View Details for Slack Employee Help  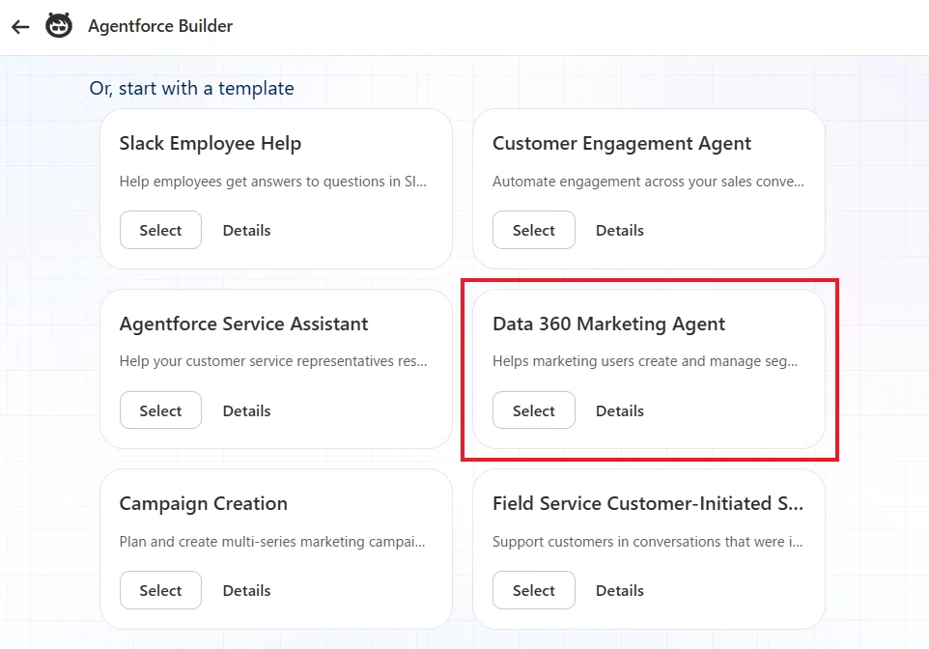(x=246, y=230)
